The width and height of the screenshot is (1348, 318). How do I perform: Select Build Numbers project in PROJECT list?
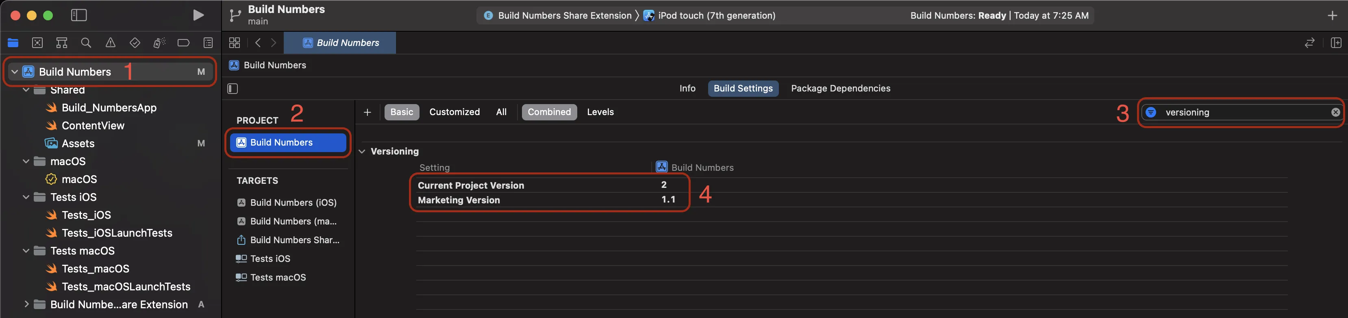point(288,142)
